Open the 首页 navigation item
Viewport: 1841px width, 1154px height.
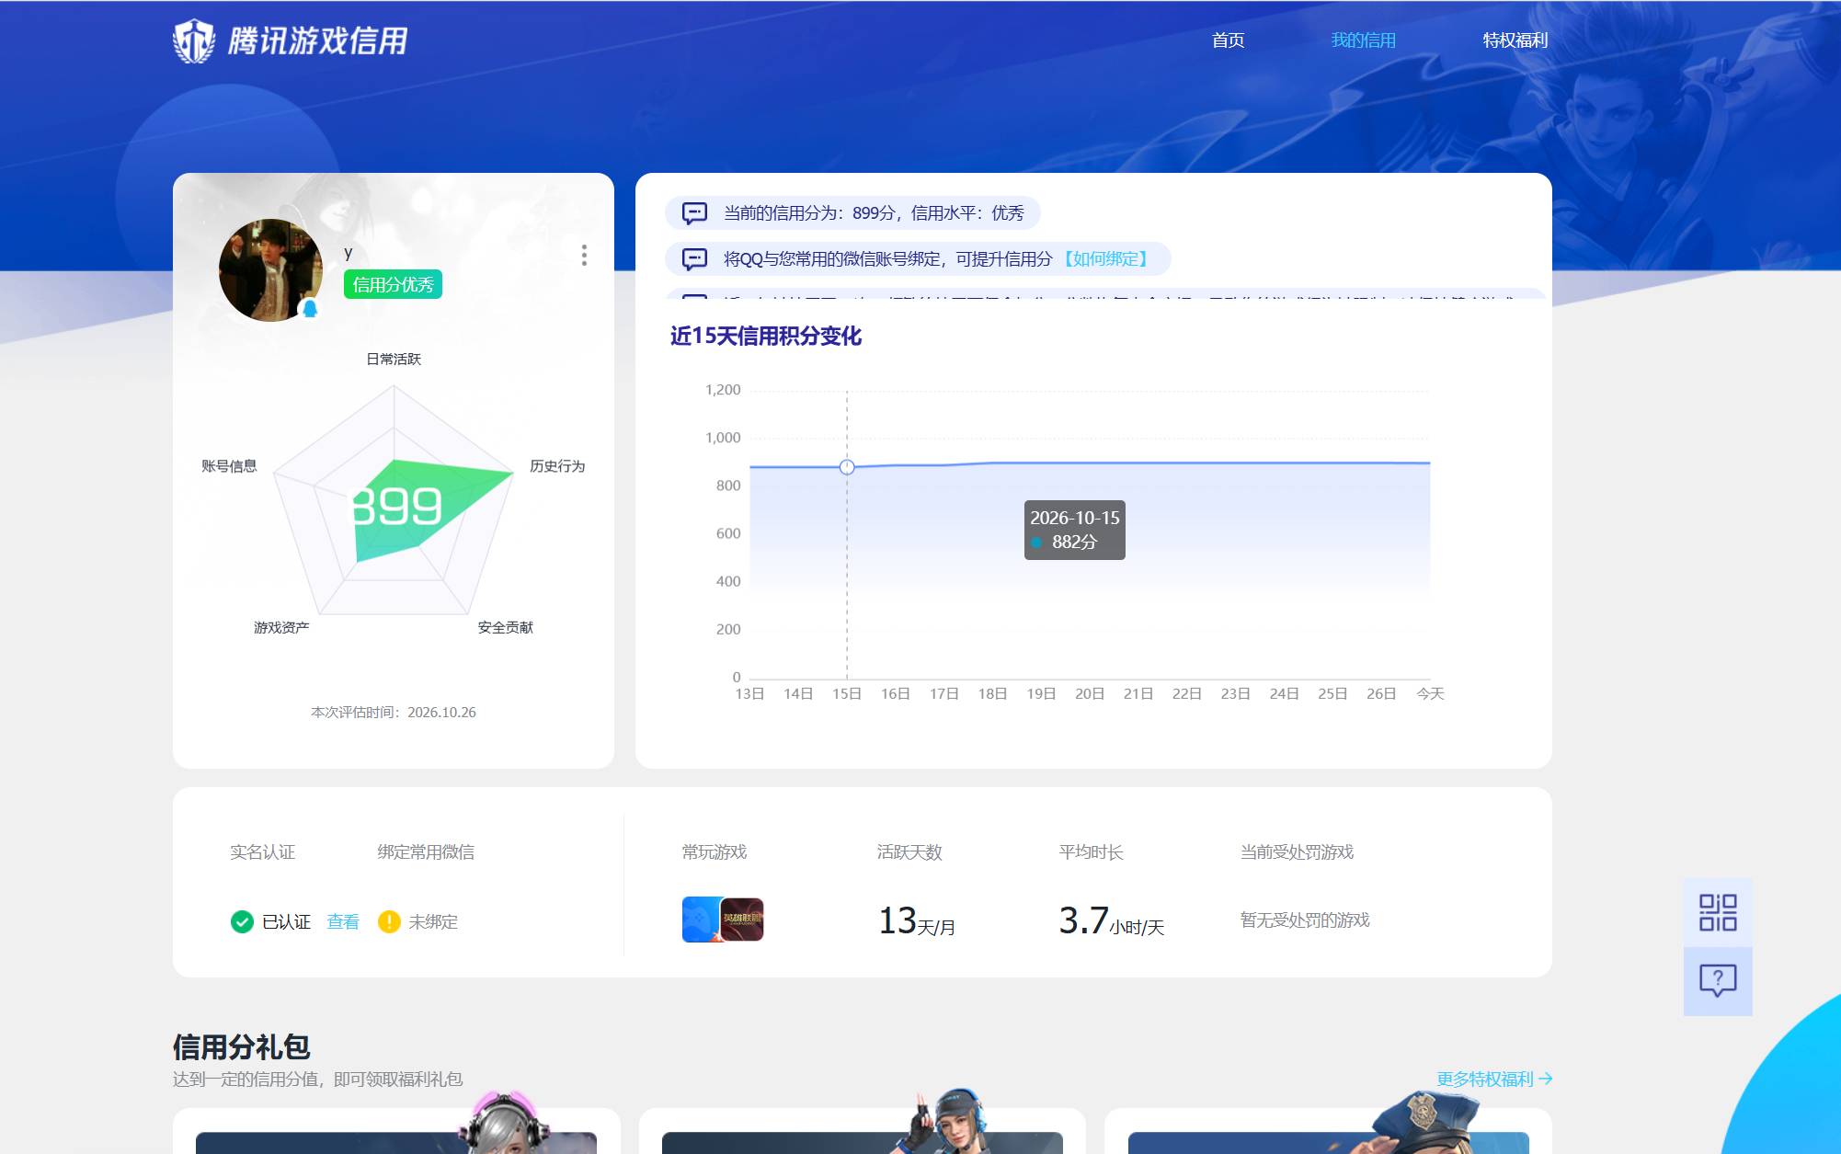point(1228,40)
